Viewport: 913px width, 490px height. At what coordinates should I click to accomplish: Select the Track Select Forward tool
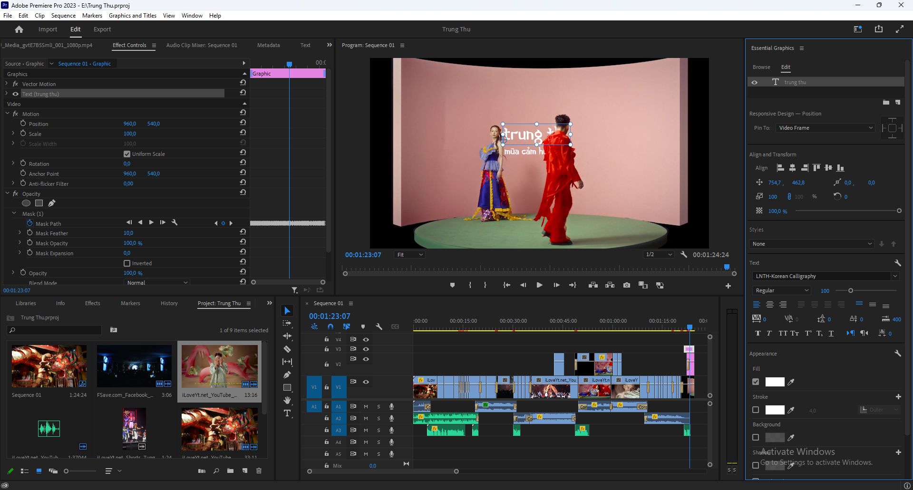coord(287,323)
